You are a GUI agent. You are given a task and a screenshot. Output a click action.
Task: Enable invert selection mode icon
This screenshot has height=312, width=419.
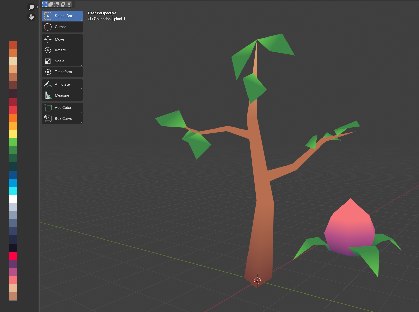point(63,4)
